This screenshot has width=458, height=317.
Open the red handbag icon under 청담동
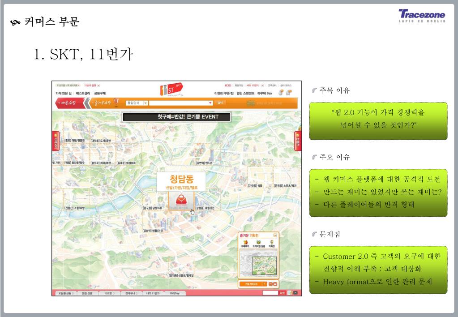point(181,200)
